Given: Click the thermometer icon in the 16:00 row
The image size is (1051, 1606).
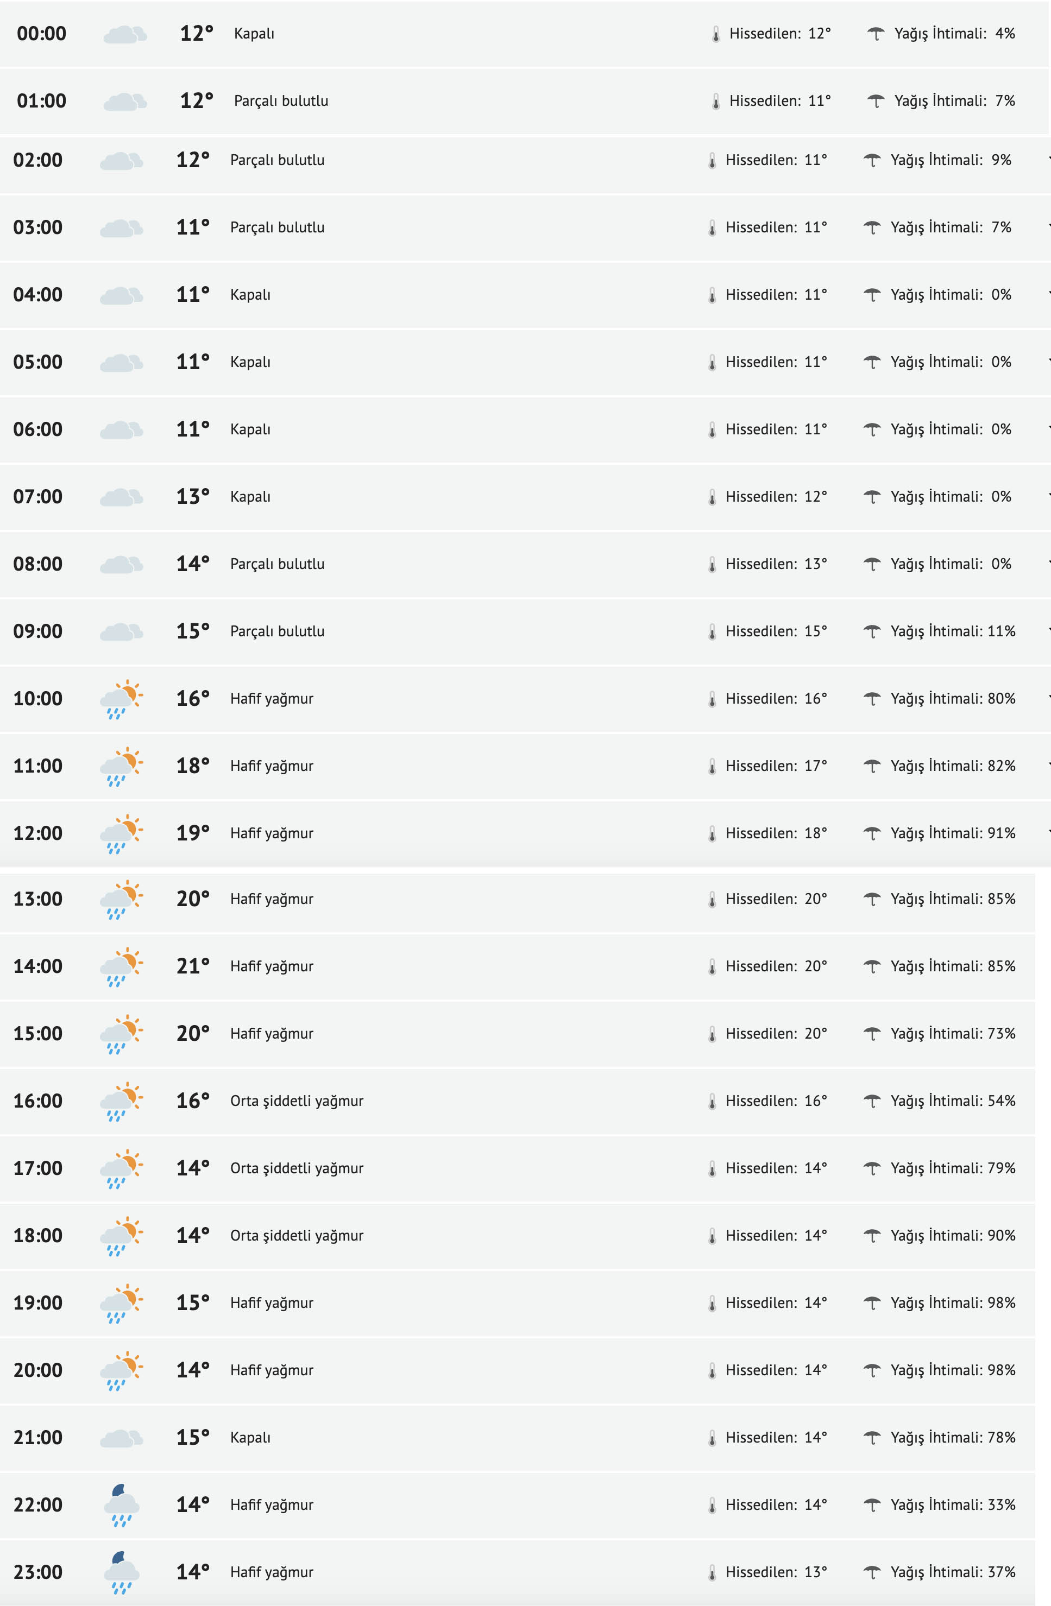Looking at the screenshot, I should click(x=712, y=1101).
